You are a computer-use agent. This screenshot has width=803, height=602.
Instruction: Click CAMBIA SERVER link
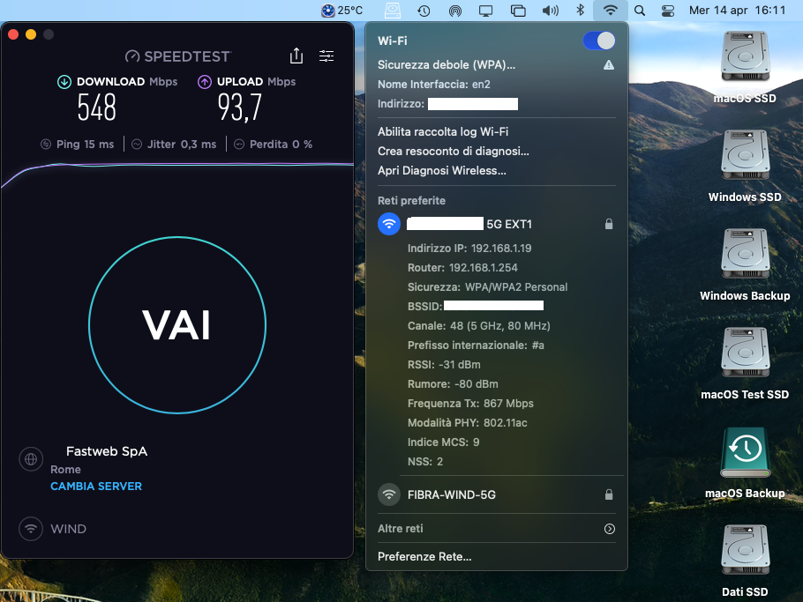tap(96, 486)
